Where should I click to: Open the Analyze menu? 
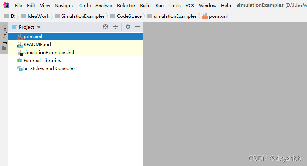pyautogui.click(x=104, y=6)
